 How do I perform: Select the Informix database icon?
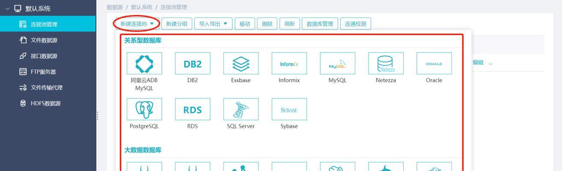(x=289, y=63)
